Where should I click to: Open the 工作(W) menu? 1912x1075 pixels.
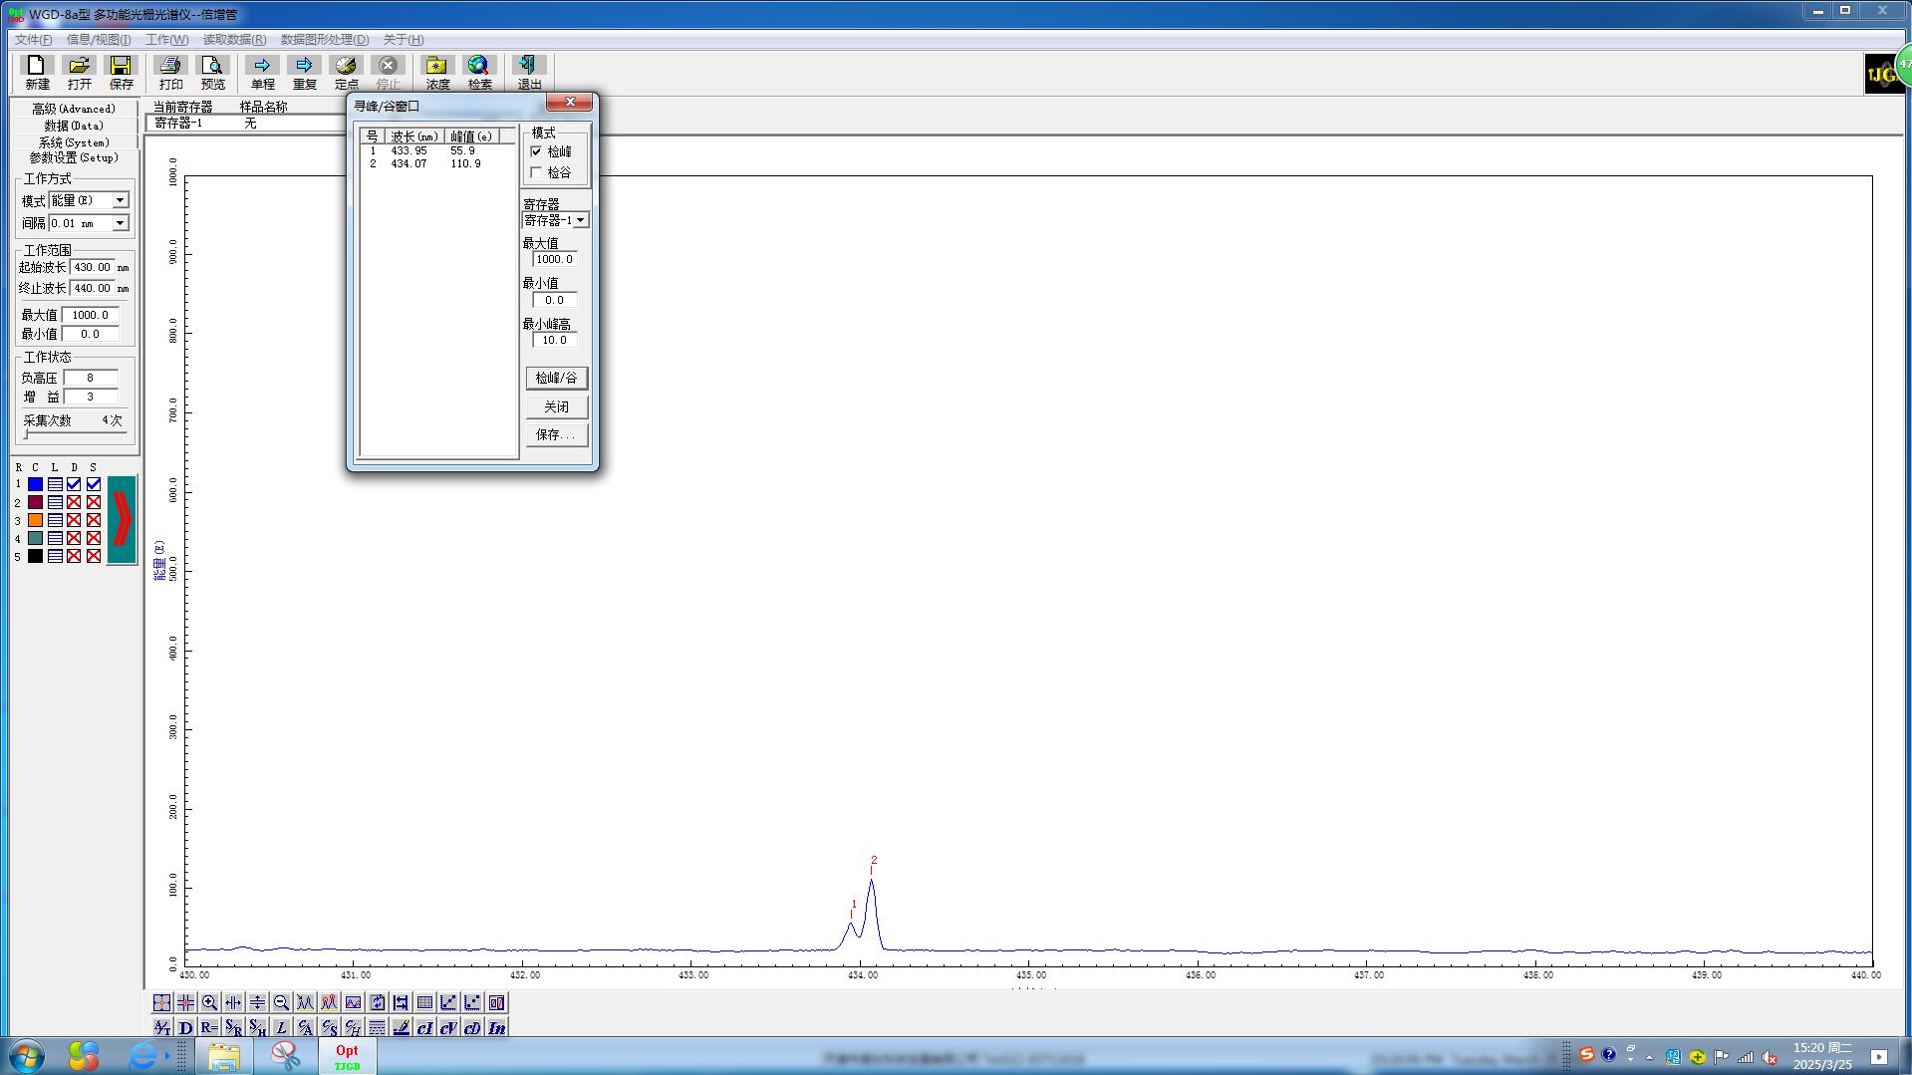[x=166, y=40]
